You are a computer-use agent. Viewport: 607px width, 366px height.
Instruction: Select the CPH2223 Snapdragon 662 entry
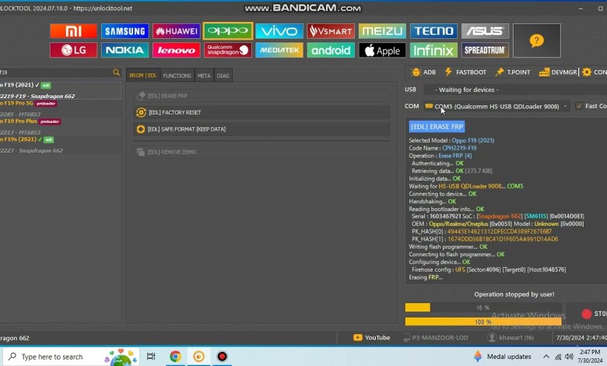[x=31, y=150]
